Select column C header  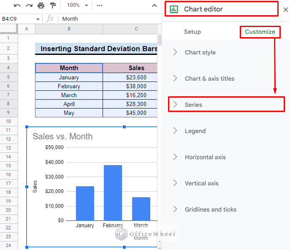click(130, 29)
